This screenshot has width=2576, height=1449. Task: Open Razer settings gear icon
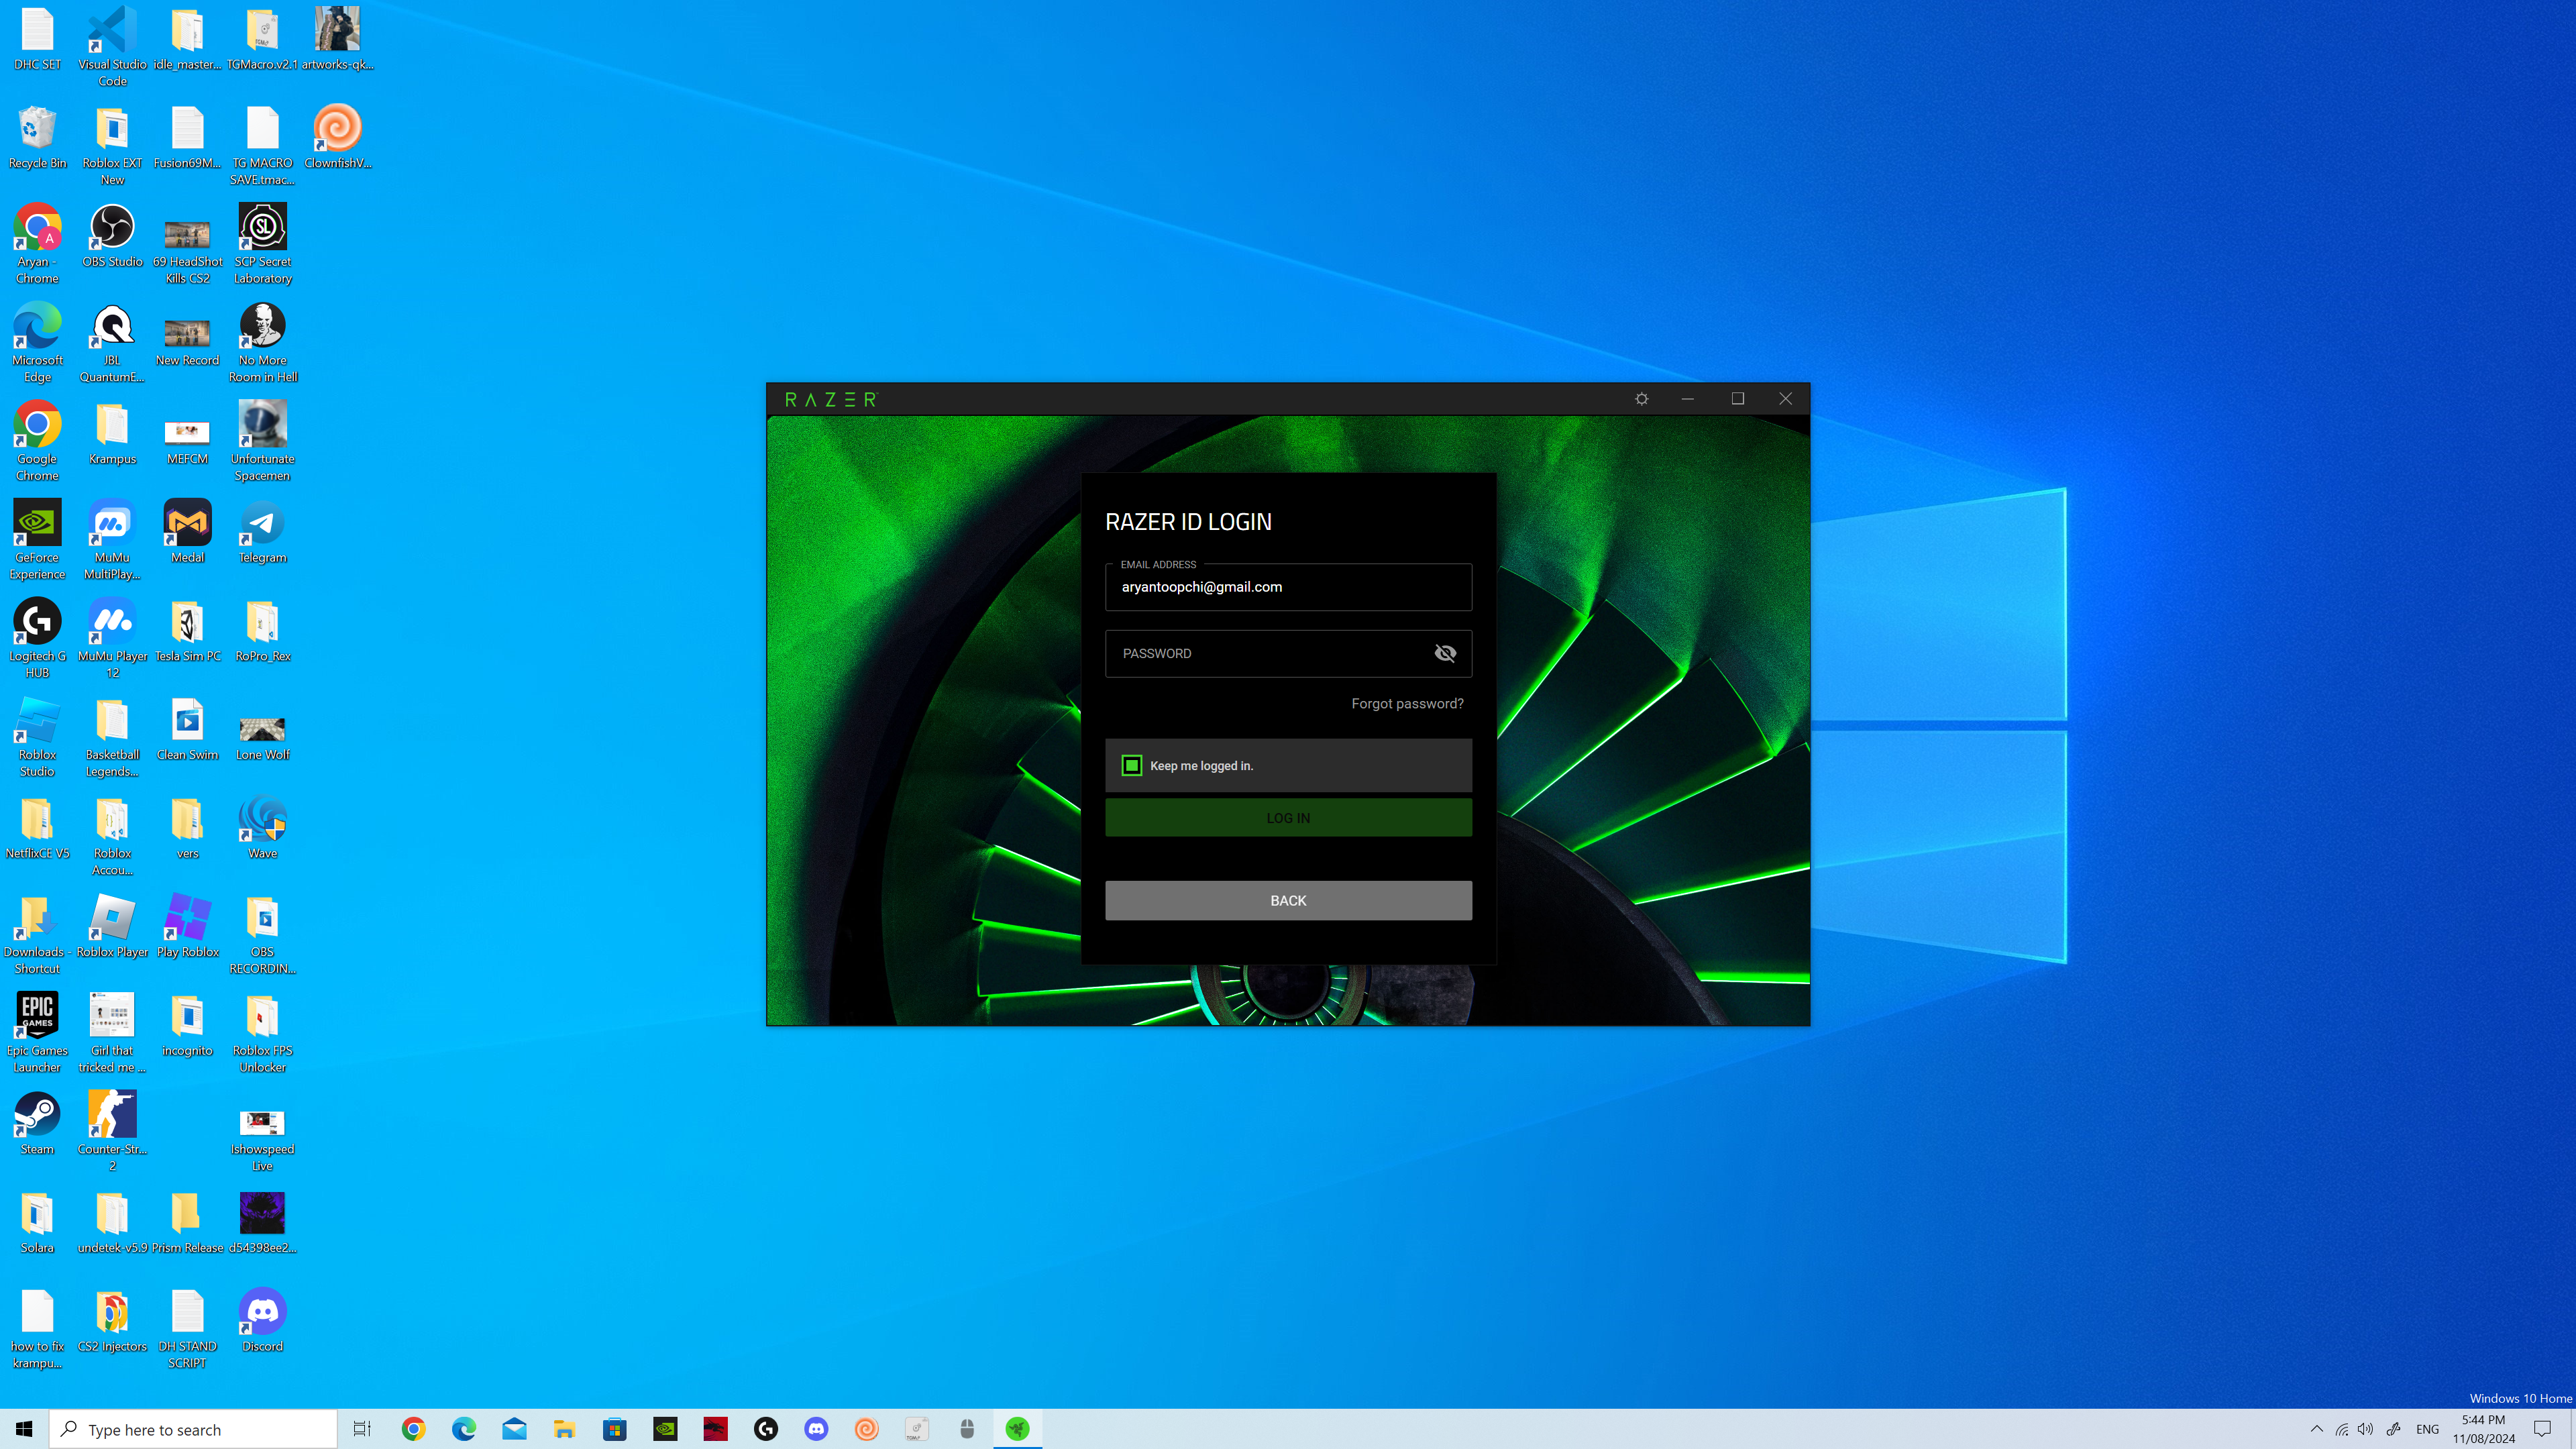(1641, 399)
